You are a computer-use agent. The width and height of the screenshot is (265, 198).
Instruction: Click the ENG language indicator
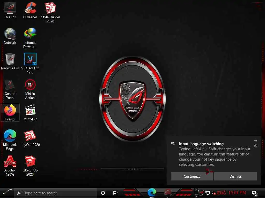tap(222, 193)
